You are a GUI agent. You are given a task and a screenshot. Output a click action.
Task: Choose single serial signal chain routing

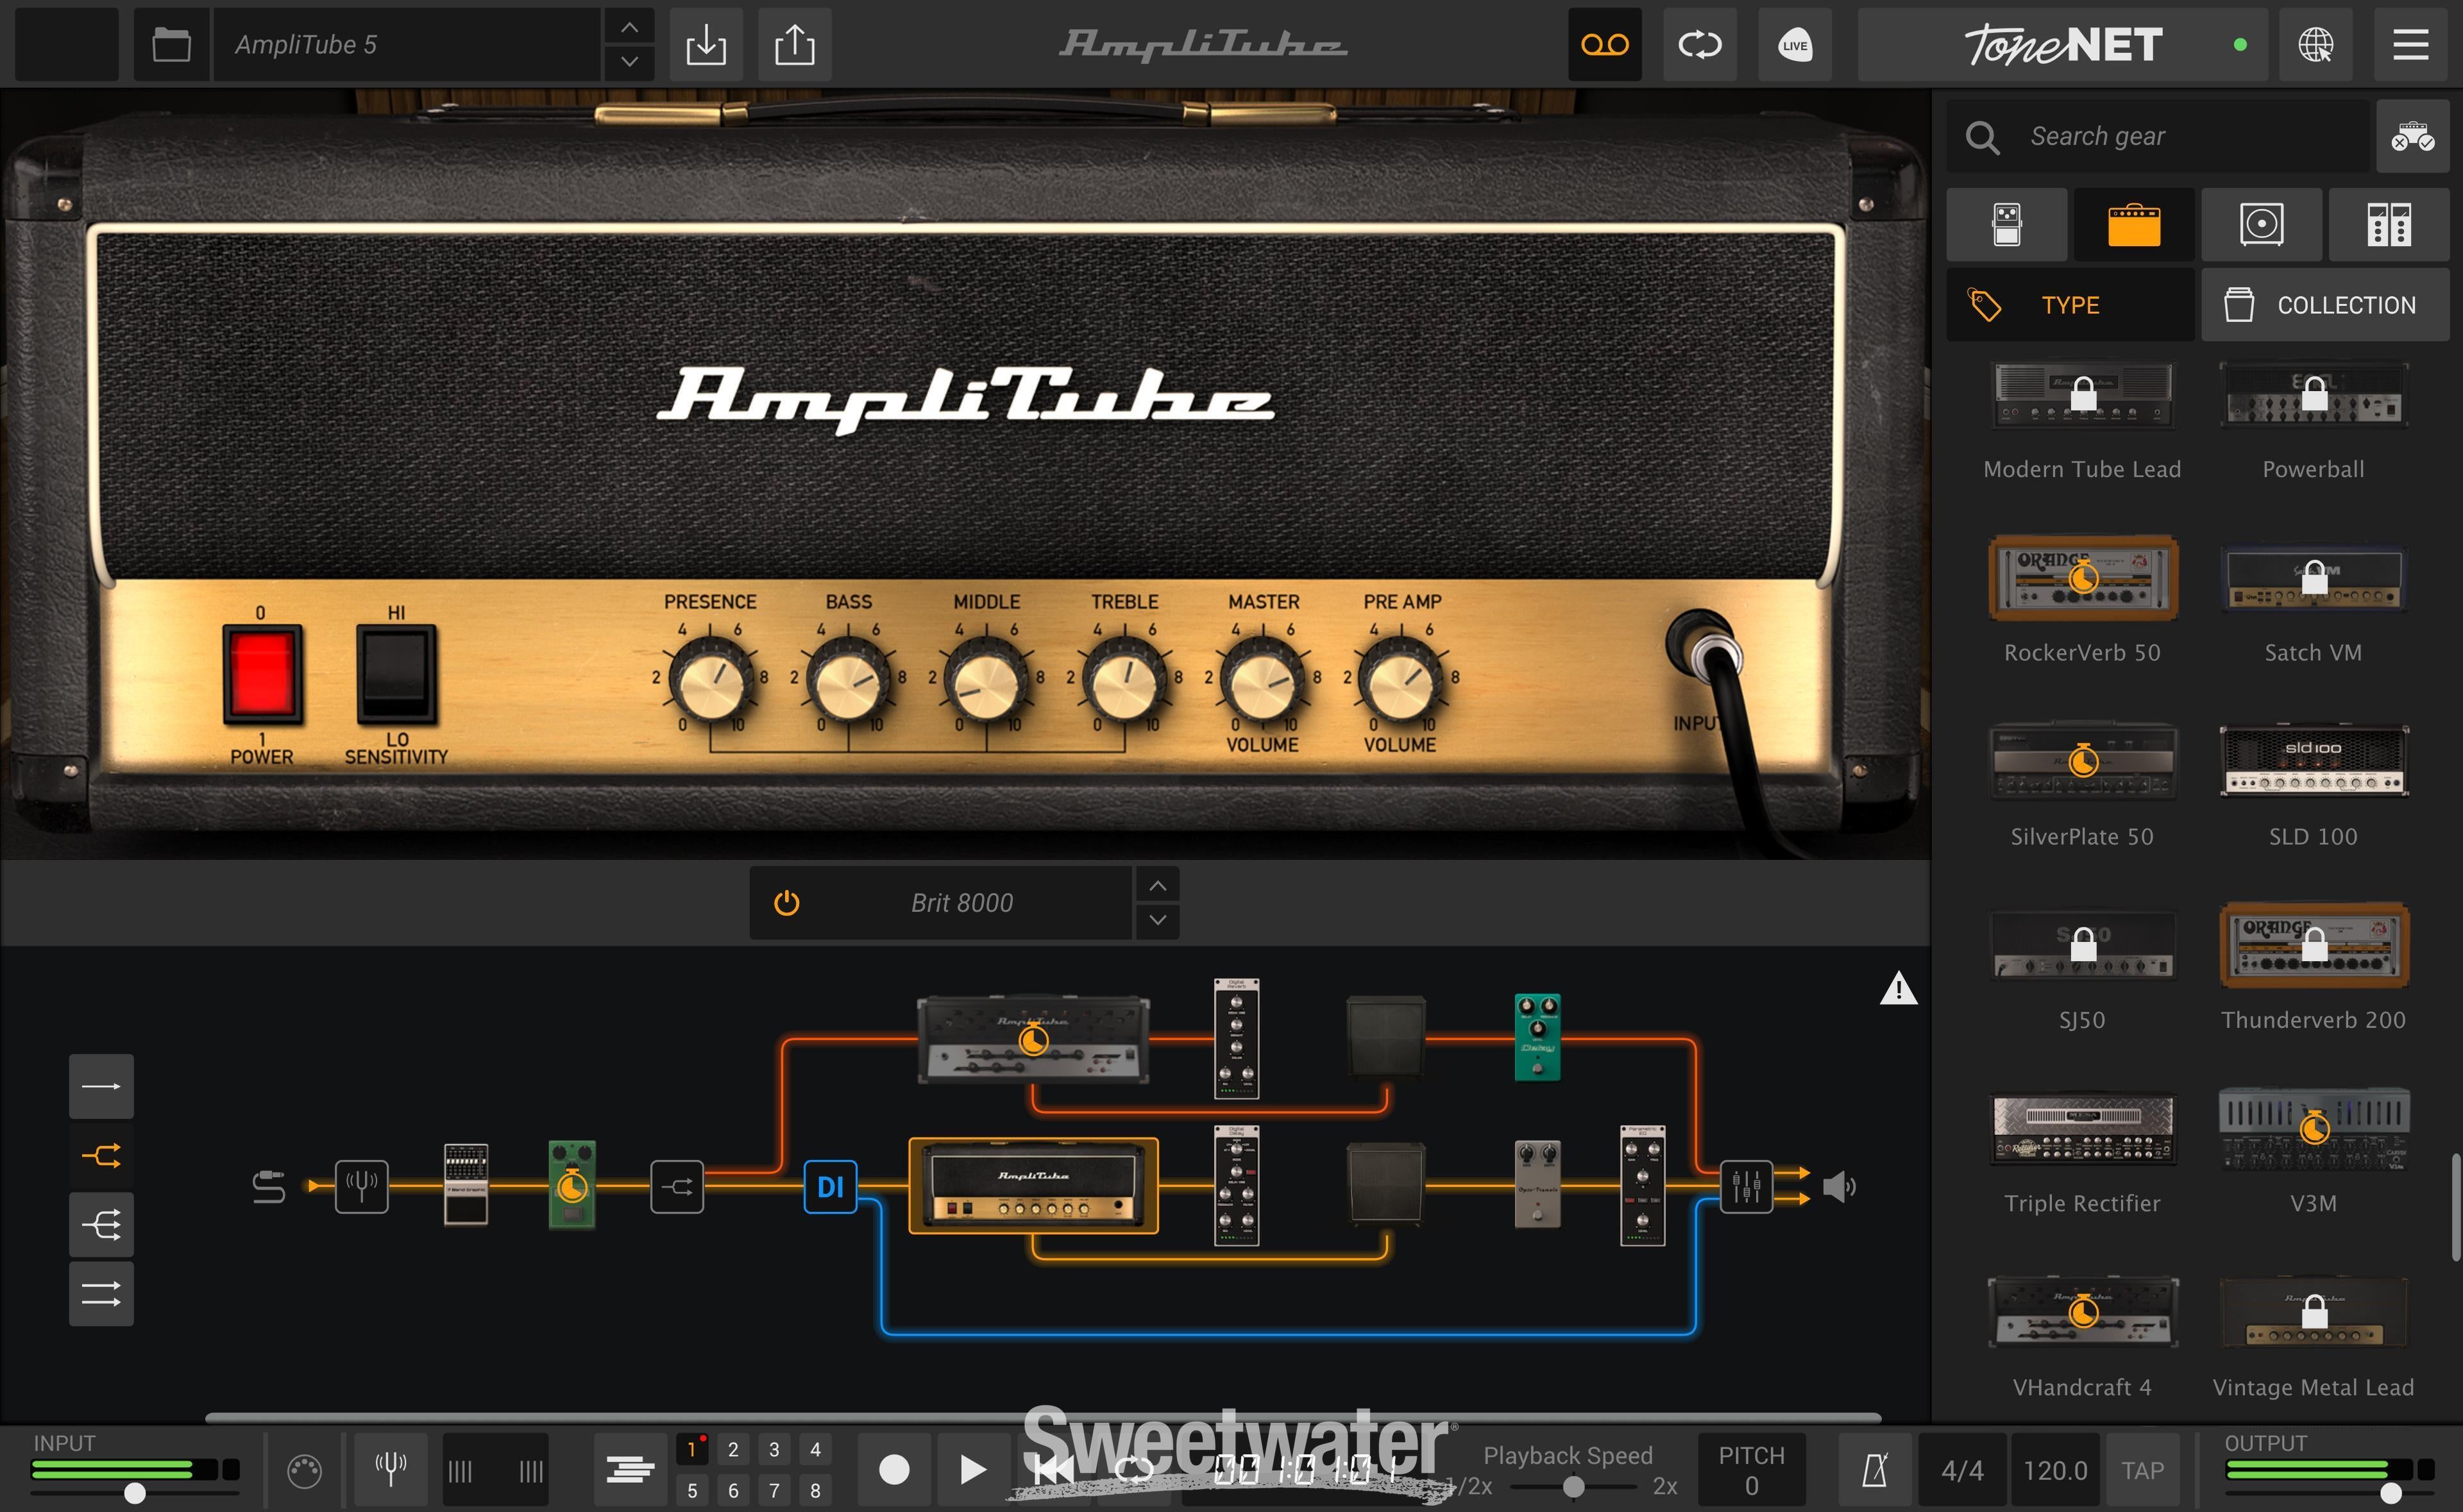101,1086
